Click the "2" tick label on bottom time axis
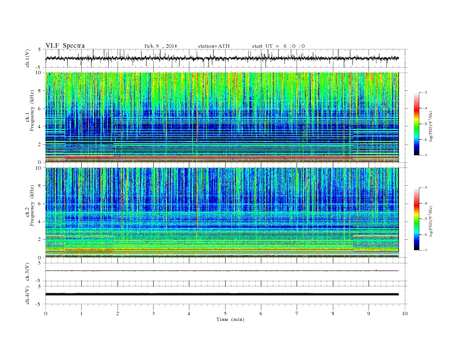456x352 pixels. pos(117,313)
